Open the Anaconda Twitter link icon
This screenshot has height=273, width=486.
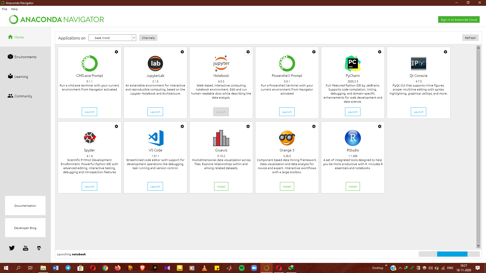[x=12, y=248]
